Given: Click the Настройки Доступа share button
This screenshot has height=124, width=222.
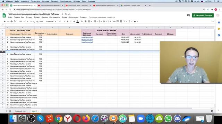Looking at the screenshot, I should [x=203, y=15].
